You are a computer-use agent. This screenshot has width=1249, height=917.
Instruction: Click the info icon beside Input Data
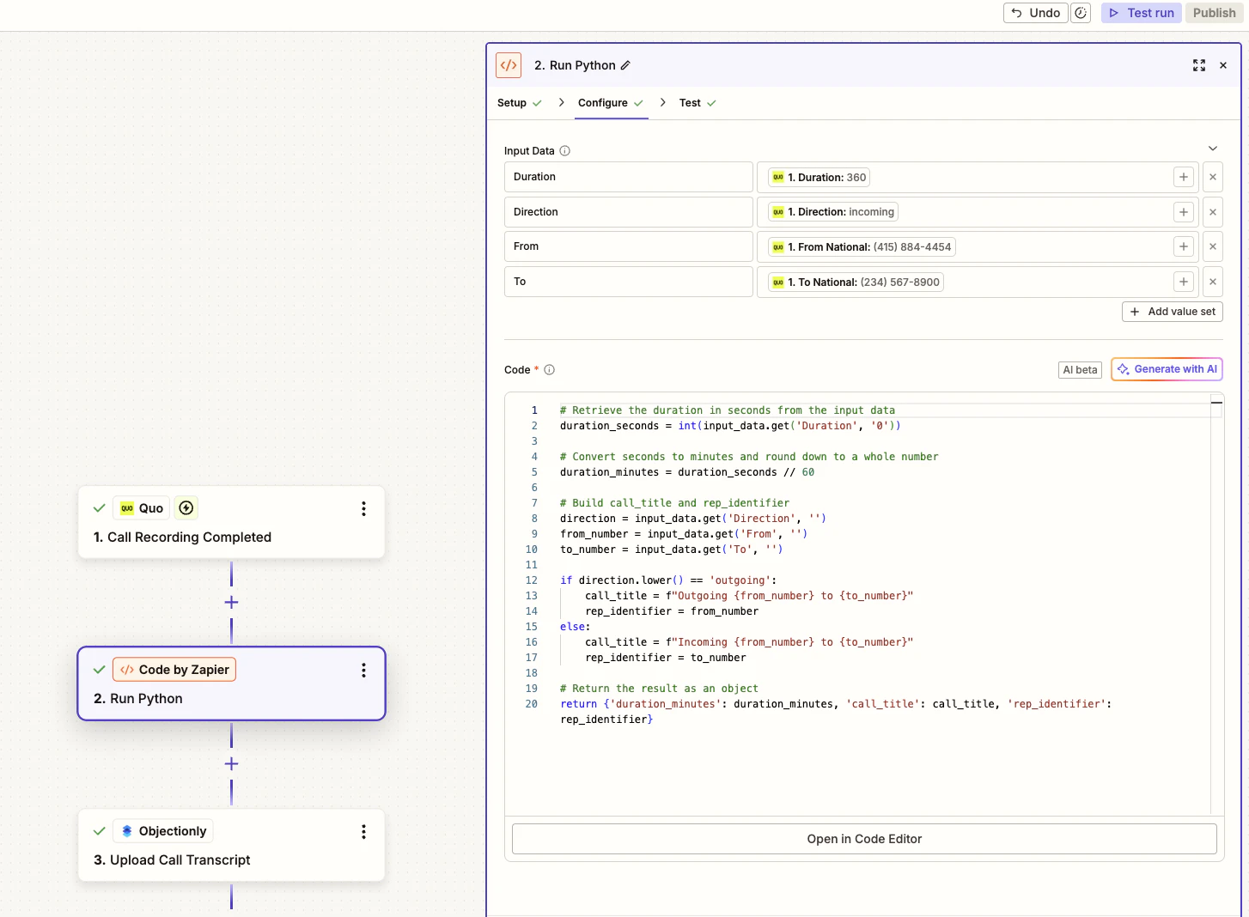pyautogui.click(x=565, y=150)
